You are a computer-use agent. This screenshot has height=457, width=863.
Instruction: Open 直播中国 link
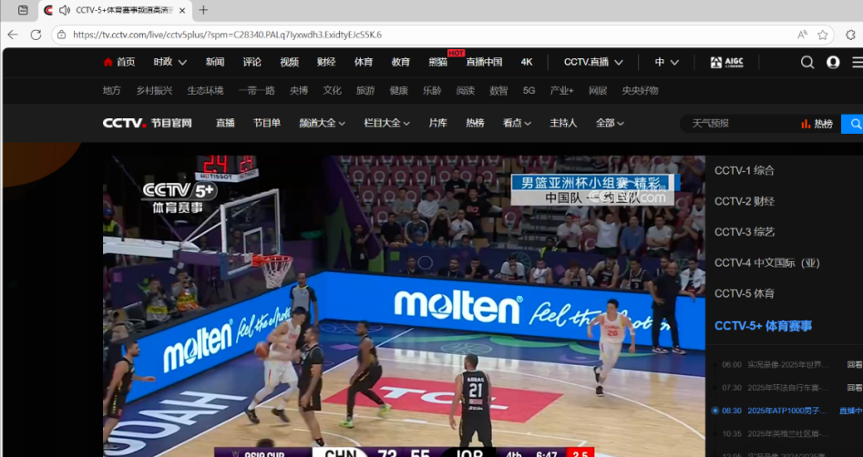484,62
